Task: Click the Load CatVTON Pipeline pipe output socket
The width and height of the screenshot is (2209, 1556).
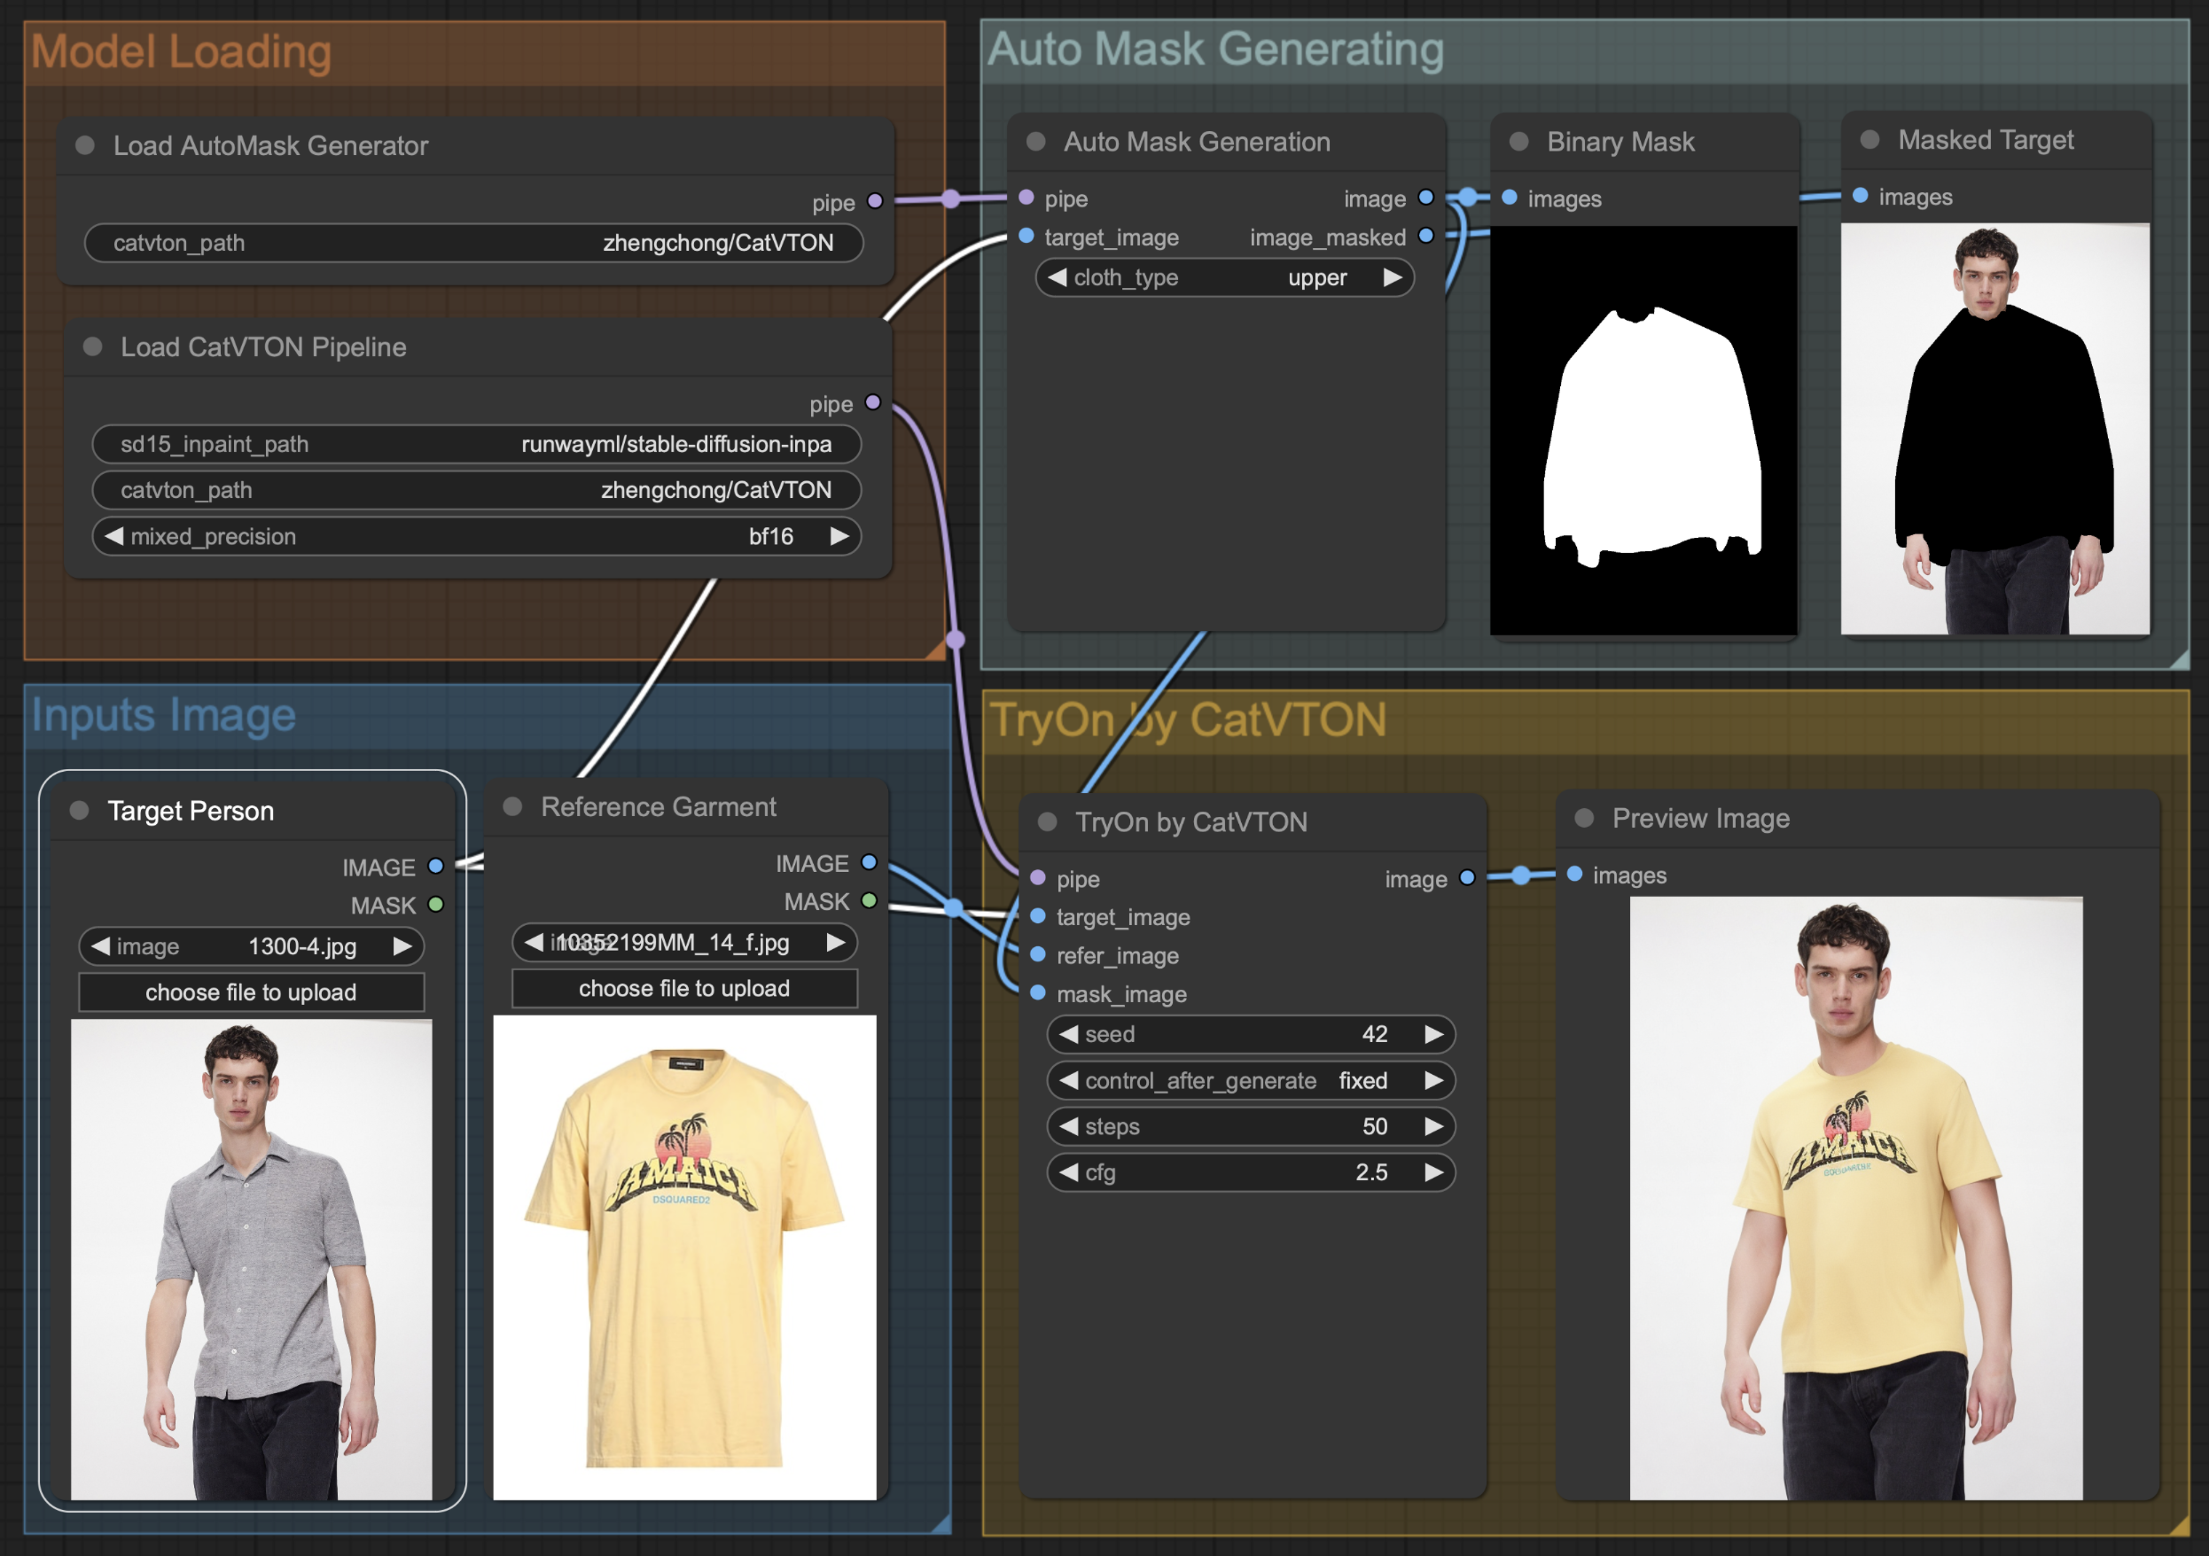Action: click(872, 402)
